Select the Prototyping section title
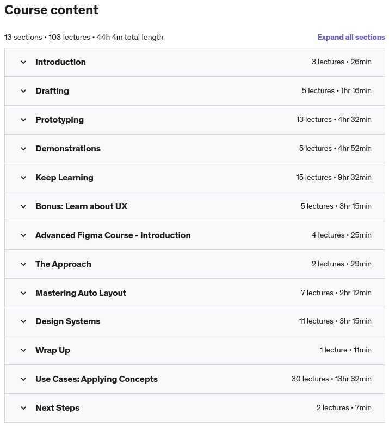Image resolution: width=389 pixels, height=426 pixels. click(59, 120)
